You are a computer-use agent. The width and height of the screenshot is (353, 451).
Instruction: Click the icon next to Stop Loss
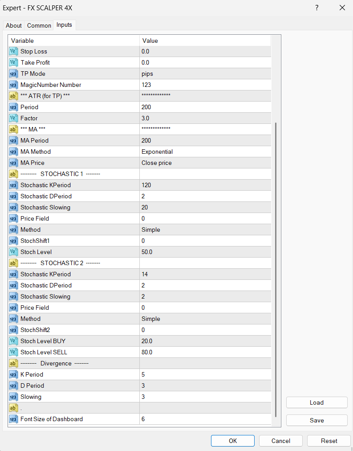click(13, 51)
